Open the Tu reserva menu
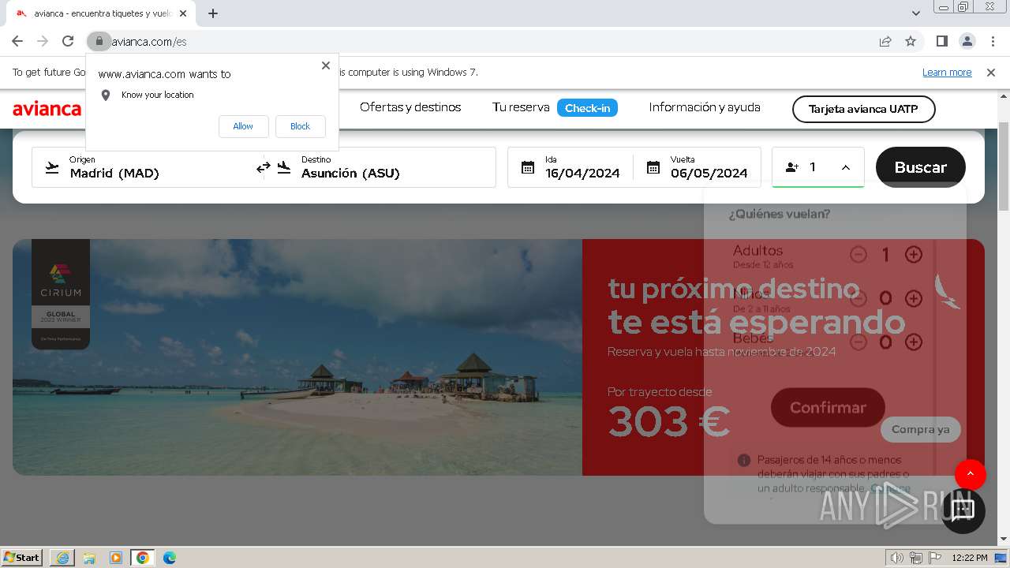The width and height of the screenshot is (1010, 568). click(521, 107)
